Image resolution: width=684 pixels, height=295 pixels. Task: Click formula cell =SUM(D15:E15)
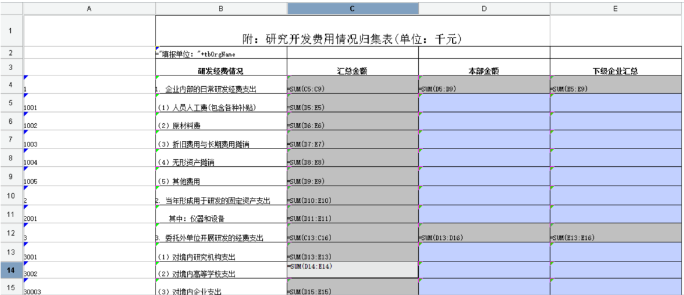pos(353,287)
